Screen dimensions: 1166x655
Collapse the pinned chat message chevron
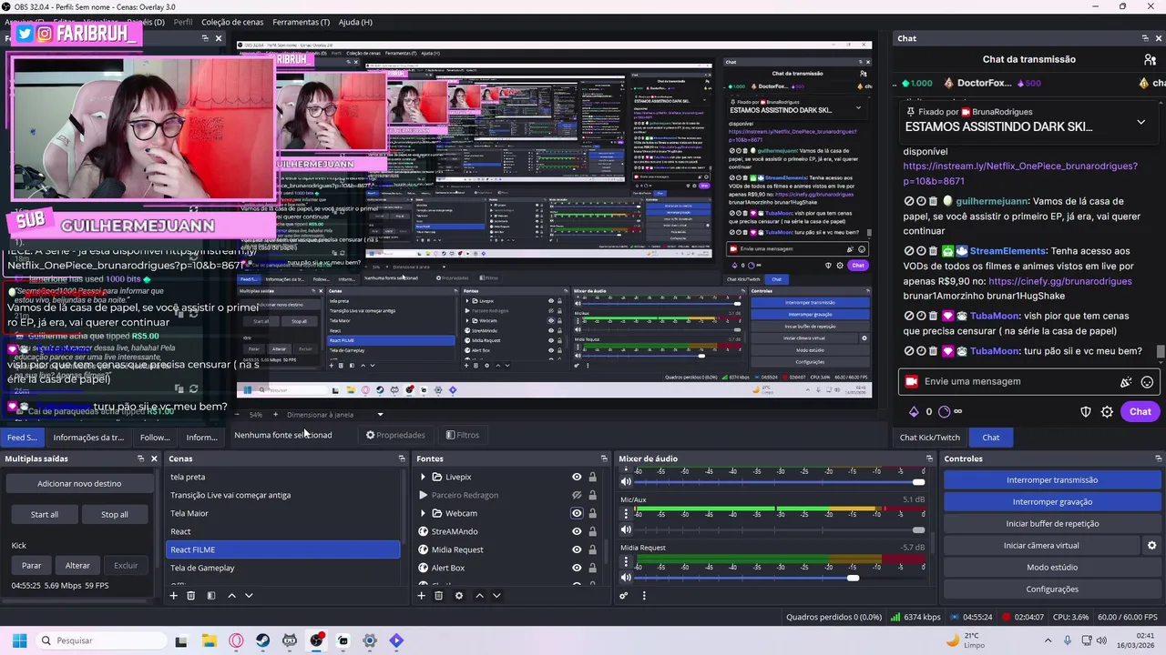point(1140,122)
